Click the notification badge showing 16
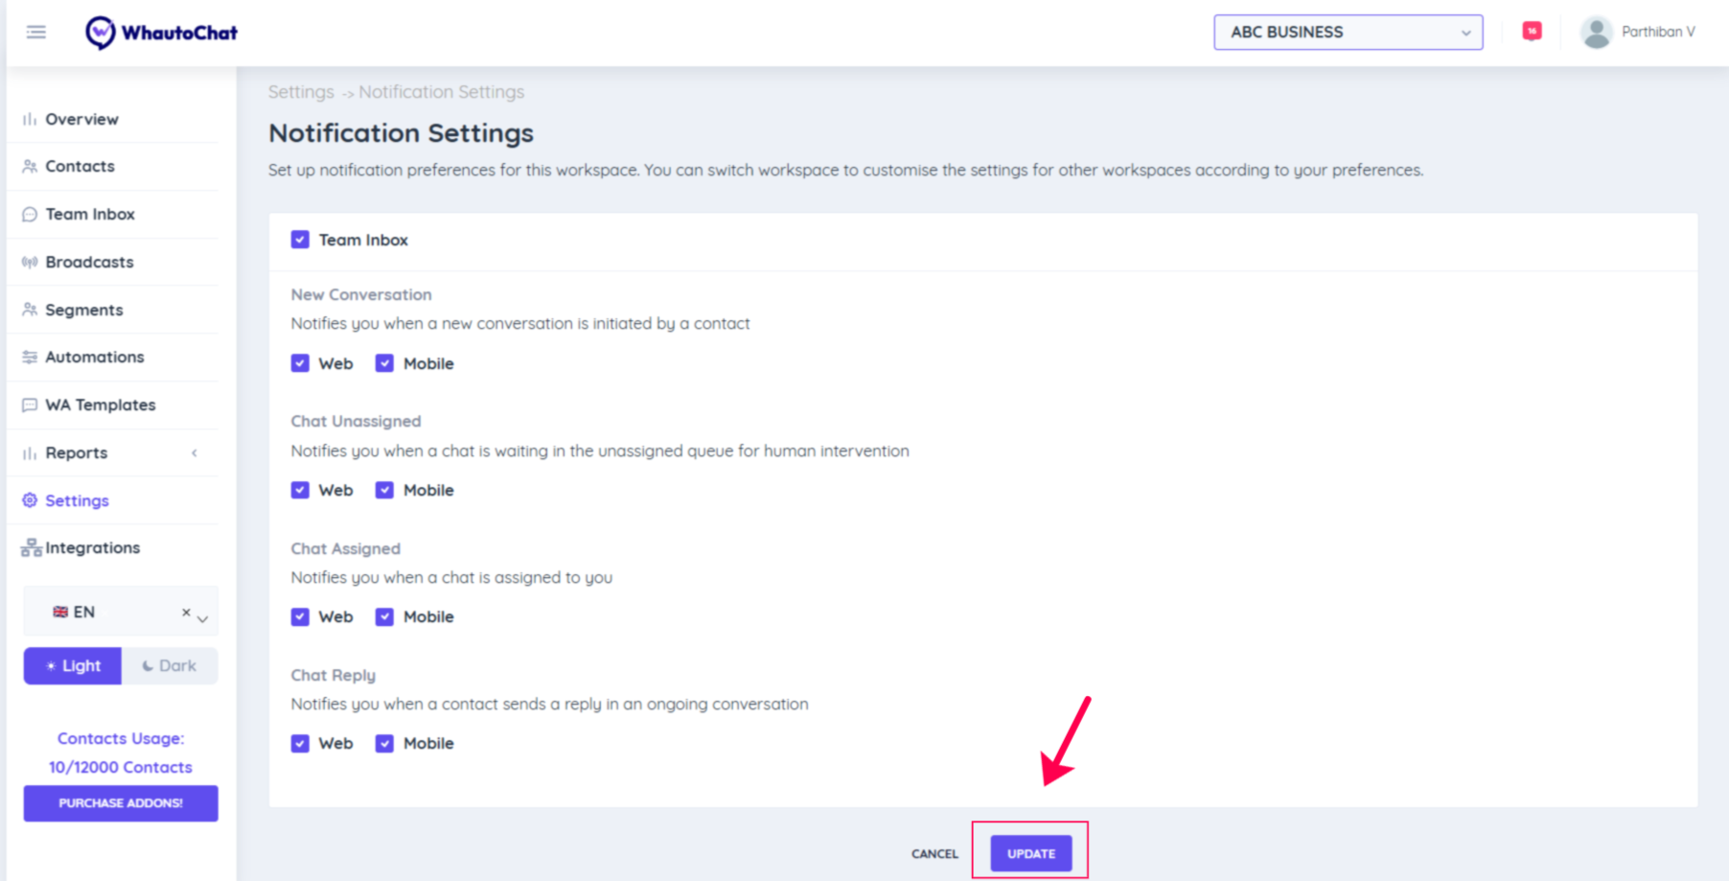 (x=1531, y=31)
